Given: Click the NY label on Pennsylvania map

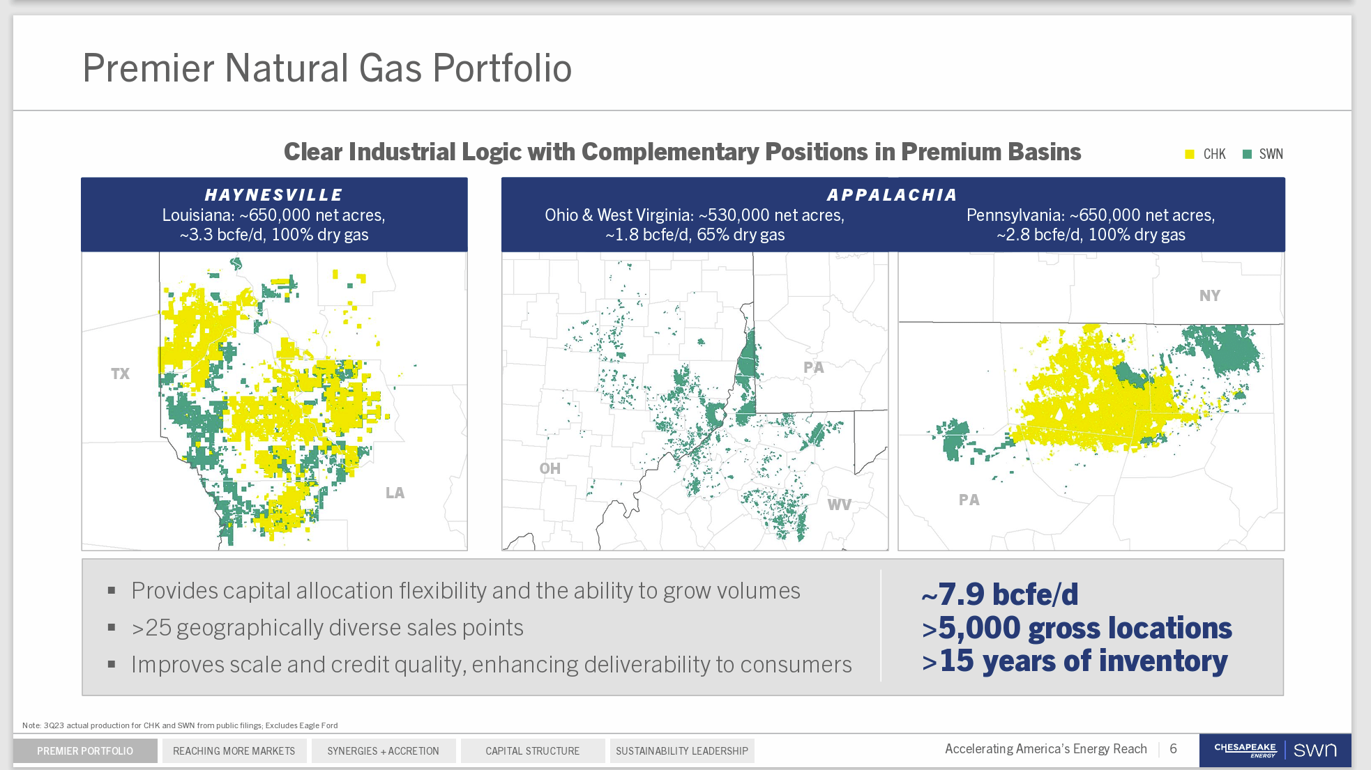Looking at the screenshot, I should pyautogui.click(x=1209, y=295).
